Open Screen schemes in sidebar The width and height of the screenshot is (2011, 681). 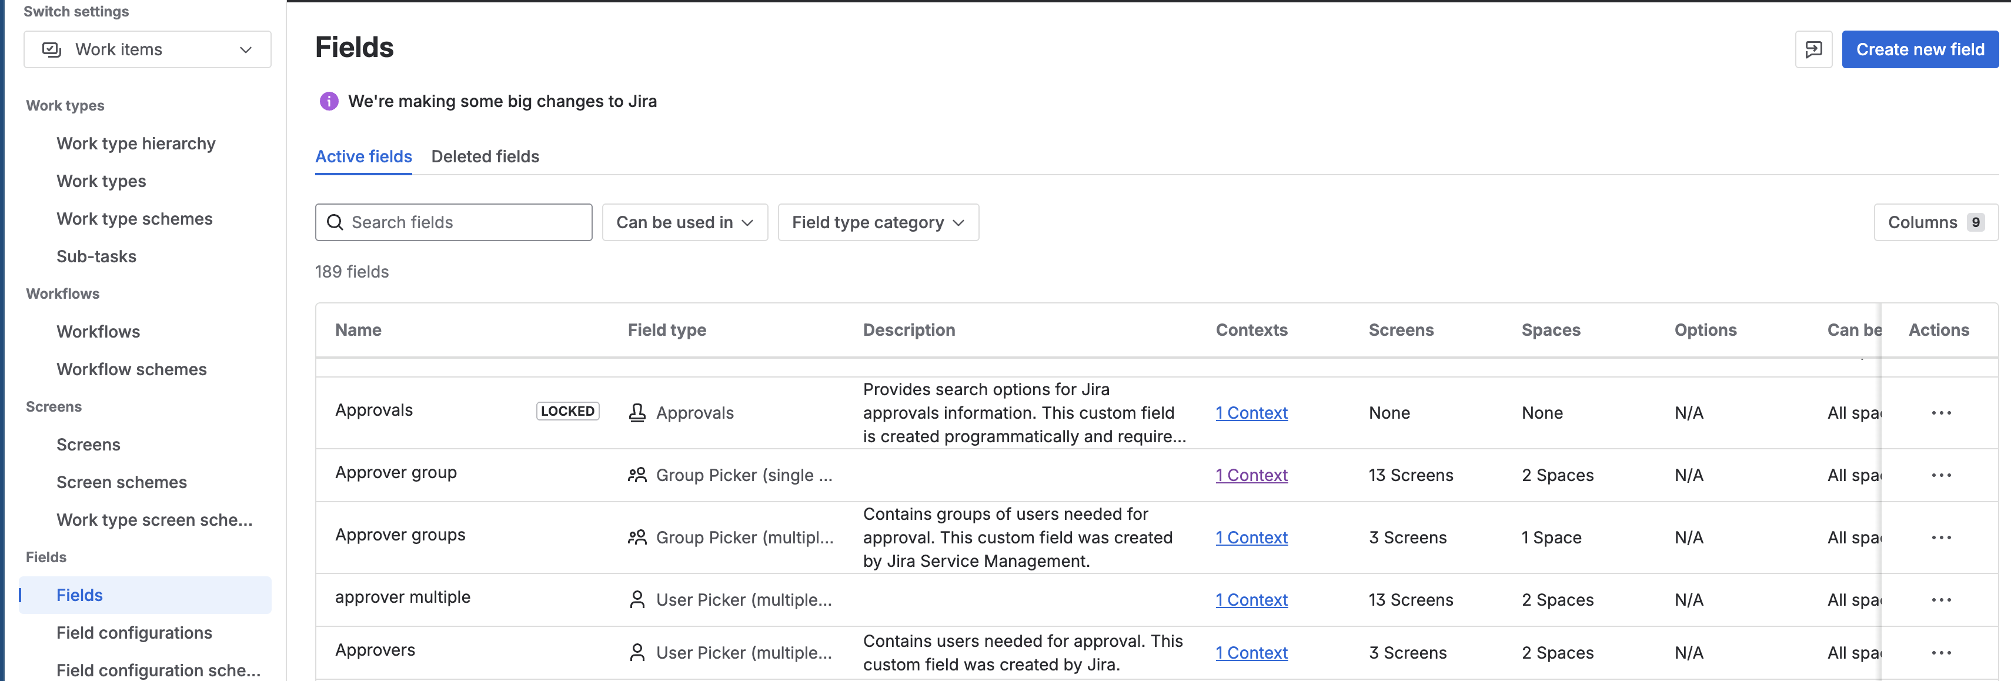(122, 482)
